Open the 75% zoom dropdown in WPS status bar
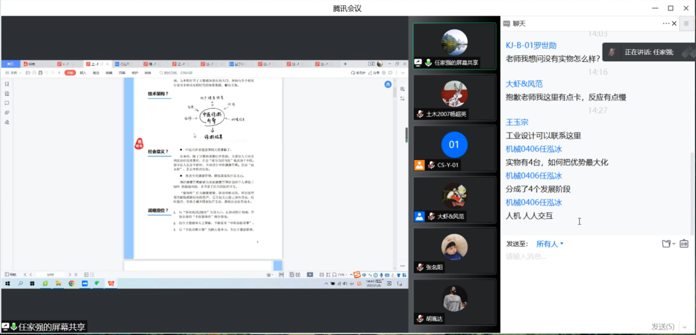The image size is (696, 335). (343, 274)
